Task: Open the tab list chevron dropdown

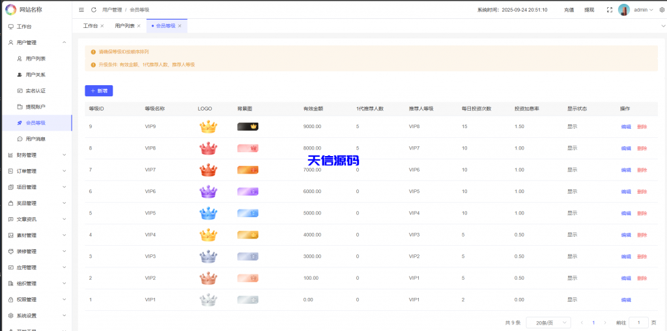Action: tap(662, 26)
